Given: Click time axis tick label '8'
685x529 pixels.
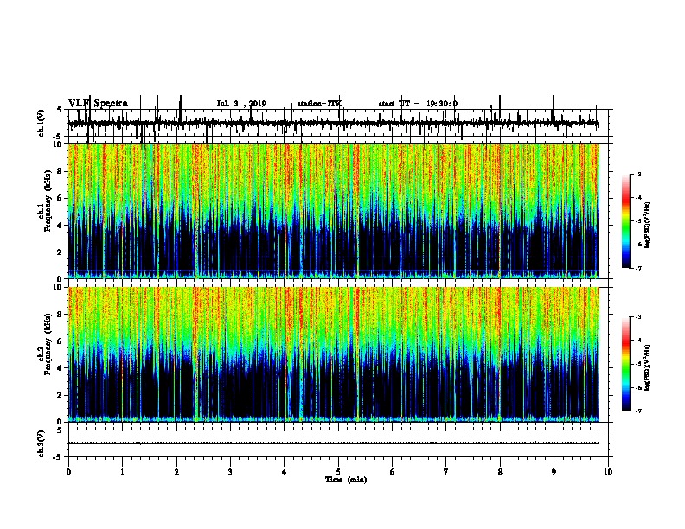Looking at the screenshot, I should click(x=500, y=472).
